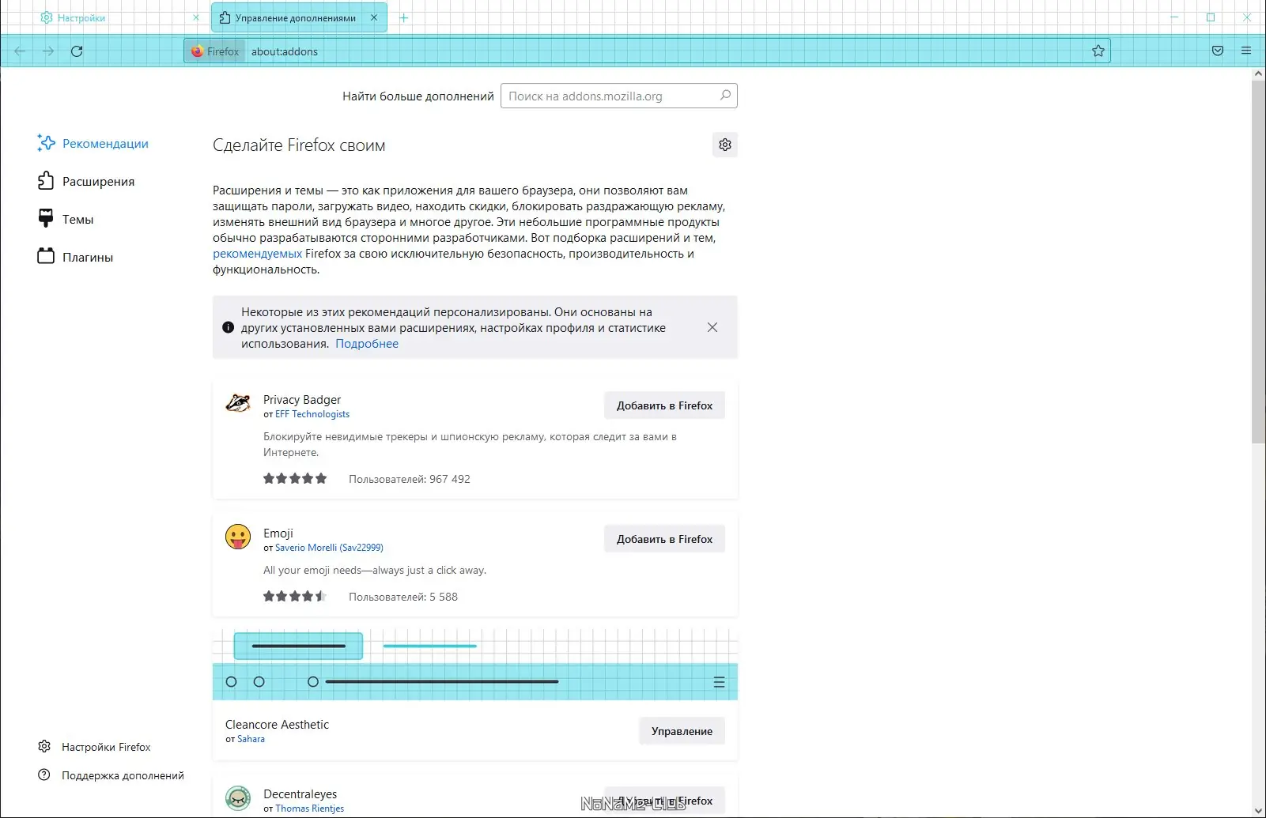Click the Decentraleyes extension name
The image size is (1266, 818).
tap(300, 794)
